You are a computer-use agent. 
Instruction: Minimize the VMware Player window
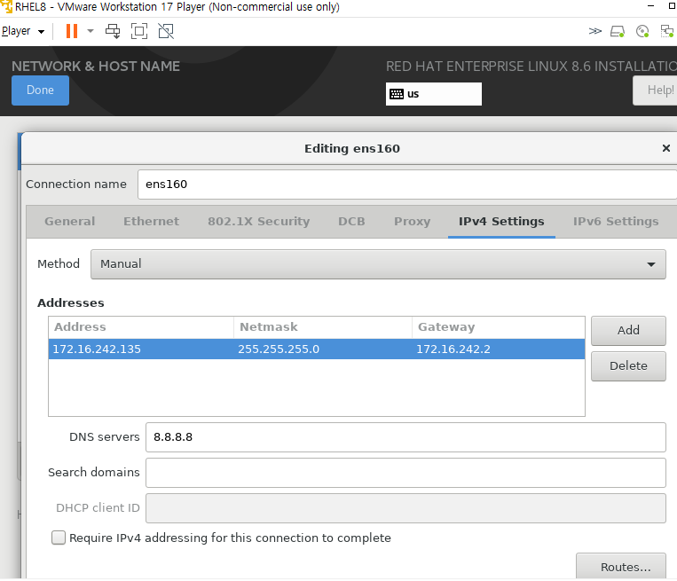pos(650,6)
